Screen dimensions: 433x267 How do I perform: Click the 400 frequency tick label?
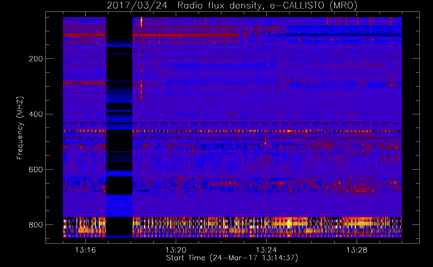36,114
